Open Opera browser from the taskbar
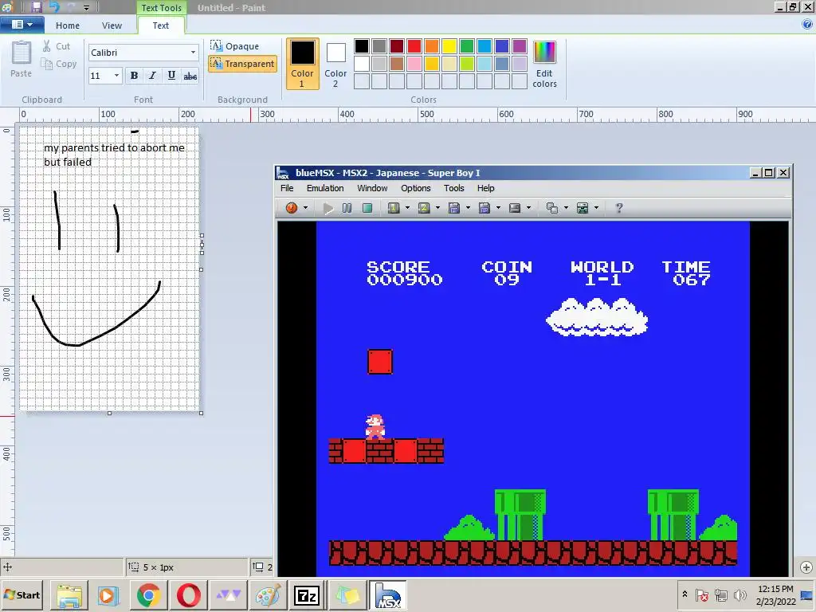 point(188,595)
